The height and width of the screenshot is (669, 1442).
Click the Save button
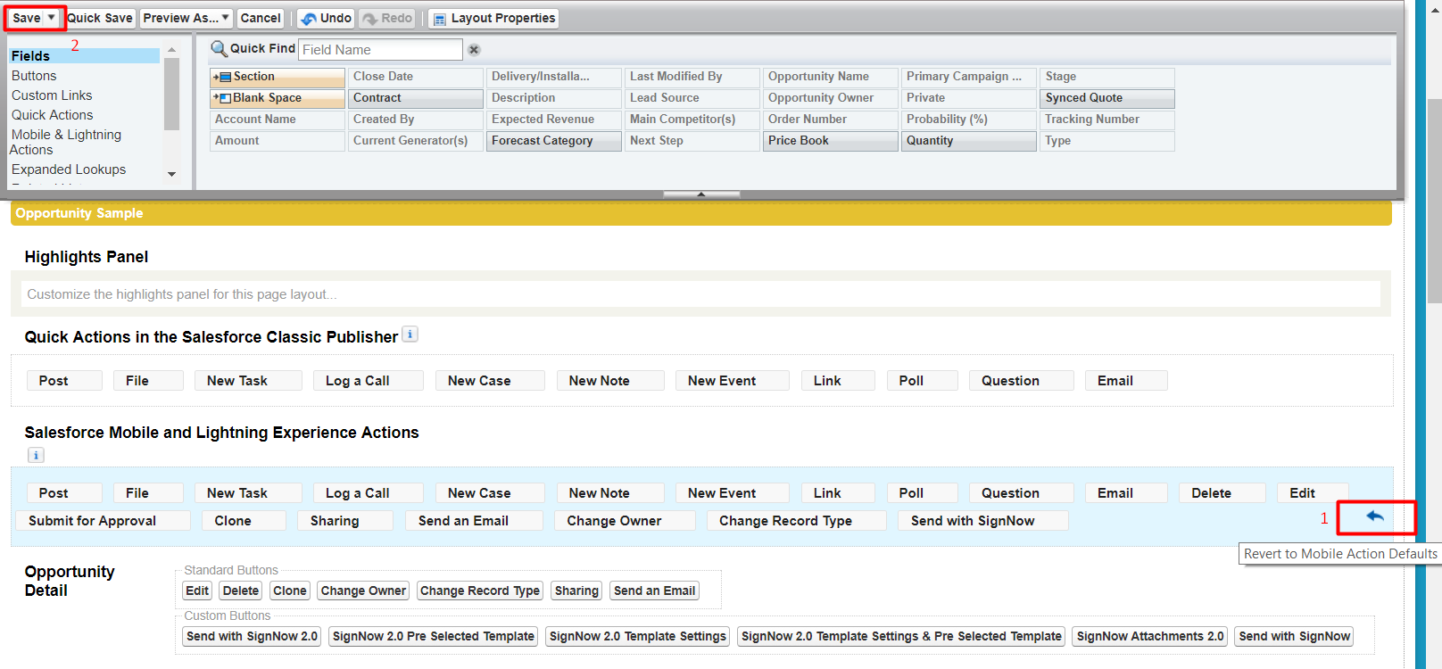point(27,18)
